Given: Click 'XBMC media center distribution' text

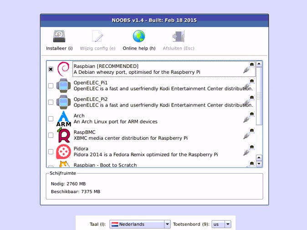Looking at the screenshot, I should (131, 138).
